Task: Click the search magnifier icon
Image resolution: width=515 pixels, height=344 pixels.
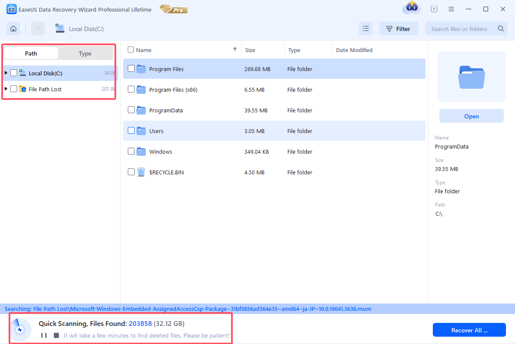Action: pyautogui.click(x=500, y=28)
